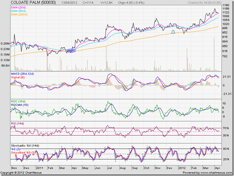The height and width of the screenshot is (176, 234).
Task: Click the Oct label on timeline
Action: [147, 168]
